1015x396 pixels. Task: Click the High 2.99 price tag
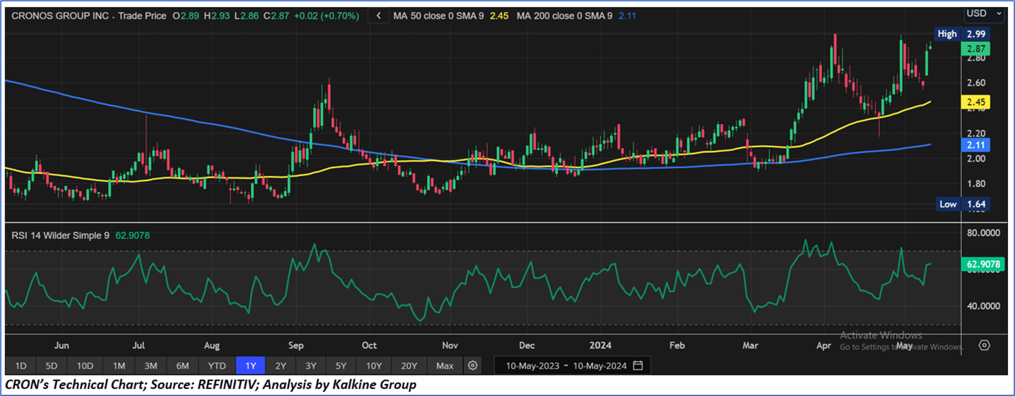[x=961, y=34]
